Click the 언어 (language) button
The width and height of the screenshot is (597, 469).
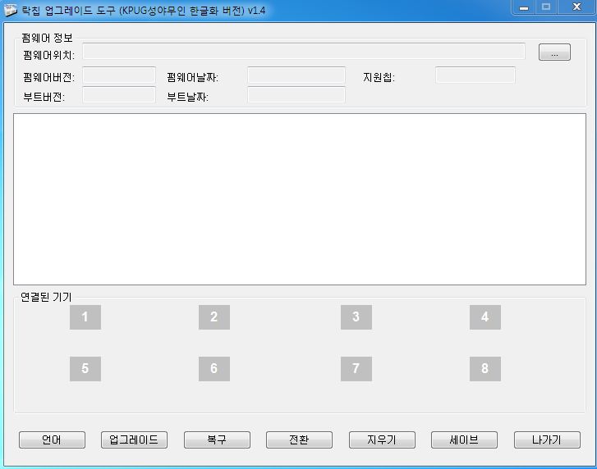(x=52, y=440)
